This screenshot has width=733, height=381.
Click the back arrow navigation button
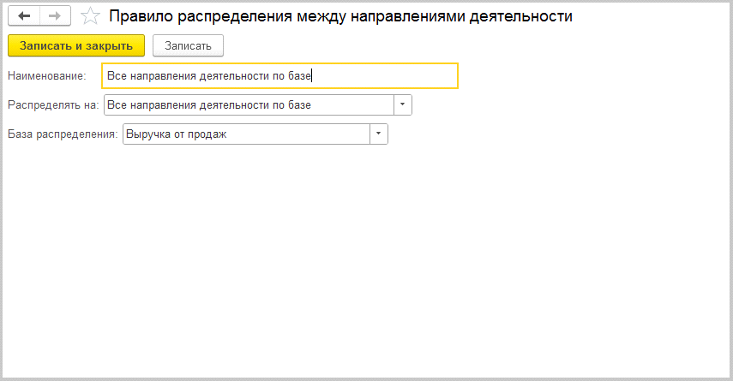click(24, 16)
